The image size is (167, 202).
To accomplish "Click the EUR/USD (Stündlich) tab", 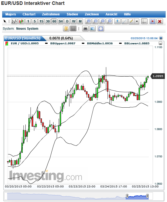I will 23,38.
